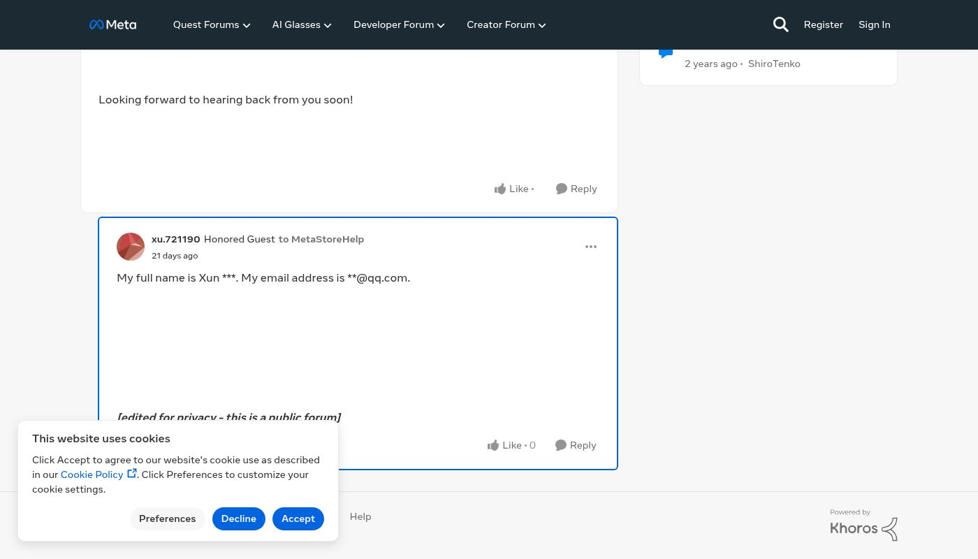The height and width of the screenshot is (559, 978).
Task: Click the Meta logo in header
Action: (x=112, y=24)
